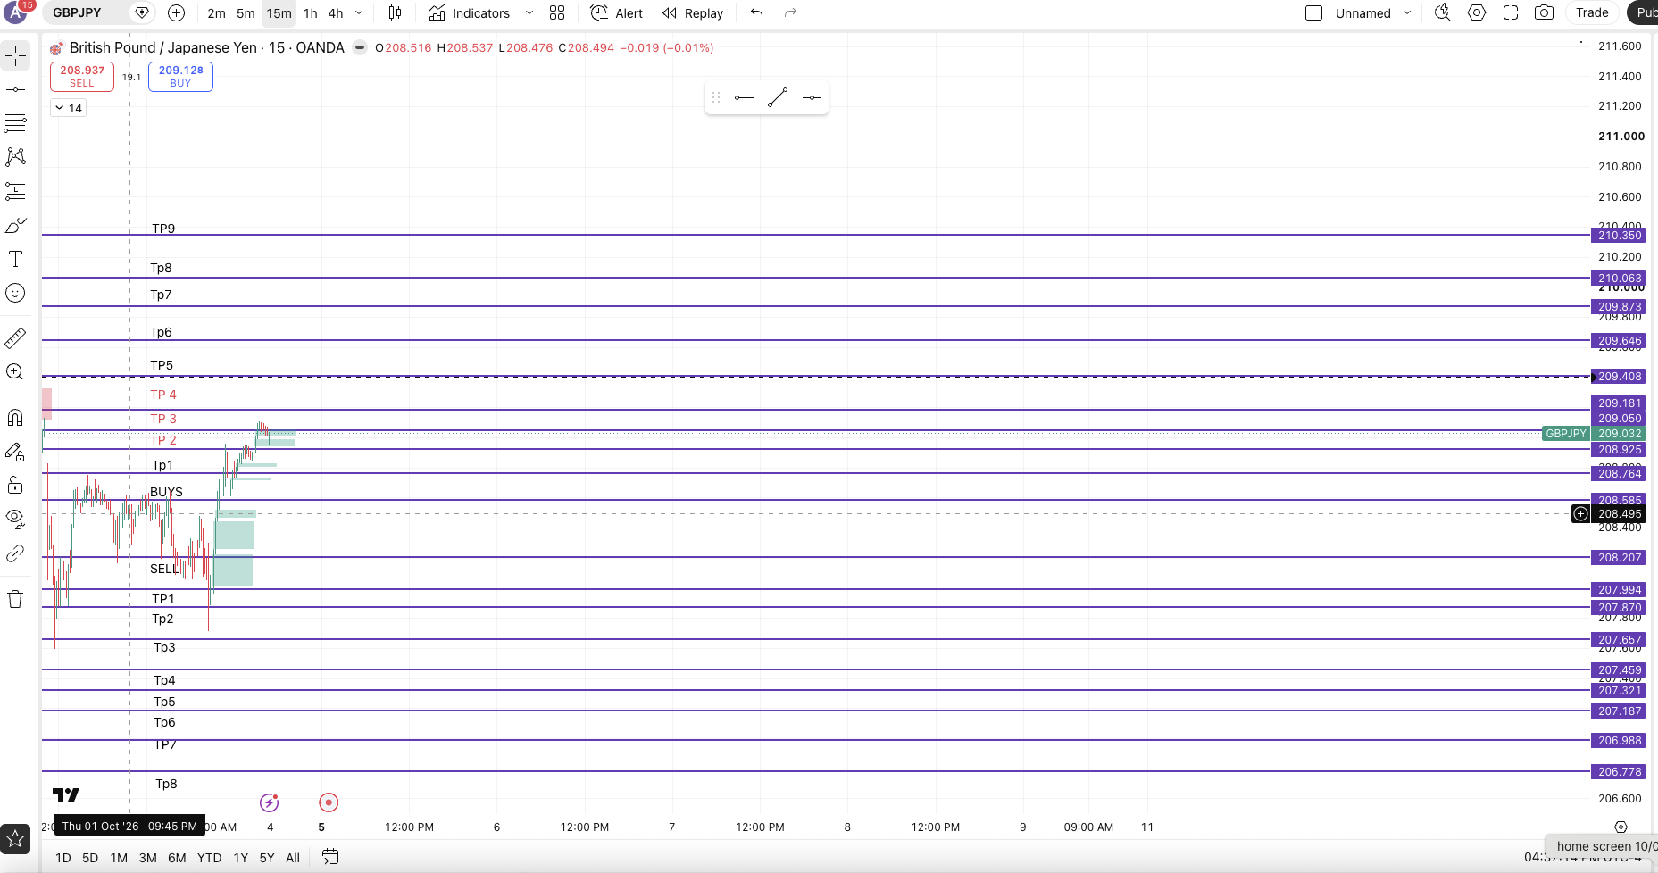Open the forecasting and measurement tools
This screenshot has width=1658, height=873.
pos(15,191)
